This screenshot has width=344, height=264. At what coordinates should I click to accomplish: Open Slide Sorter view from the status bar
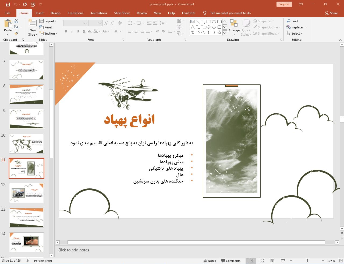click(x=261, y=261)
